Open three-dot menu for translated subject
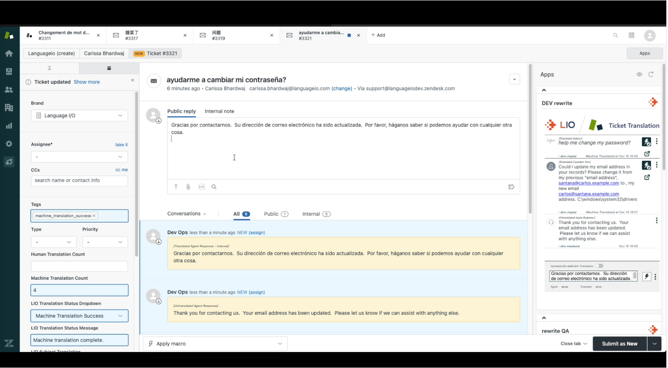The width and height of the screenshot is (668, 368). tap(657, 142)
